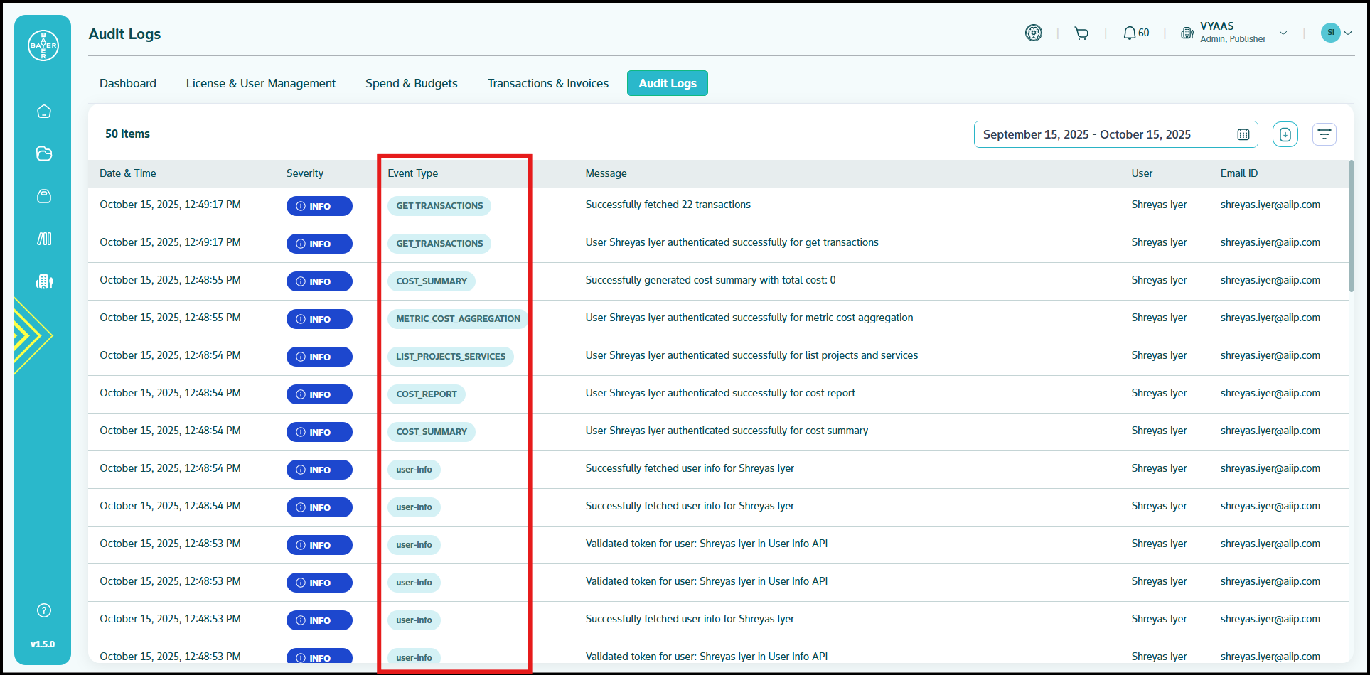Click the vertical table scrollbar

click(x=1351, y=227)
